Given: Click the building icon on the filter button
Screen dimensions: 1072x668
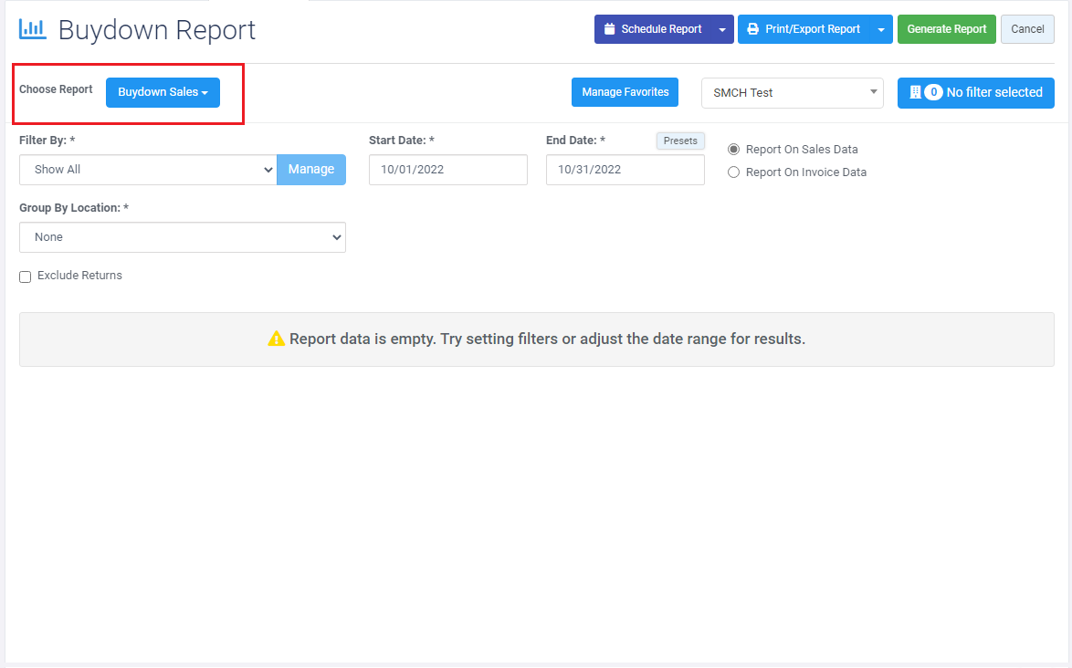Looking at the screenshot, I should 915,92.
